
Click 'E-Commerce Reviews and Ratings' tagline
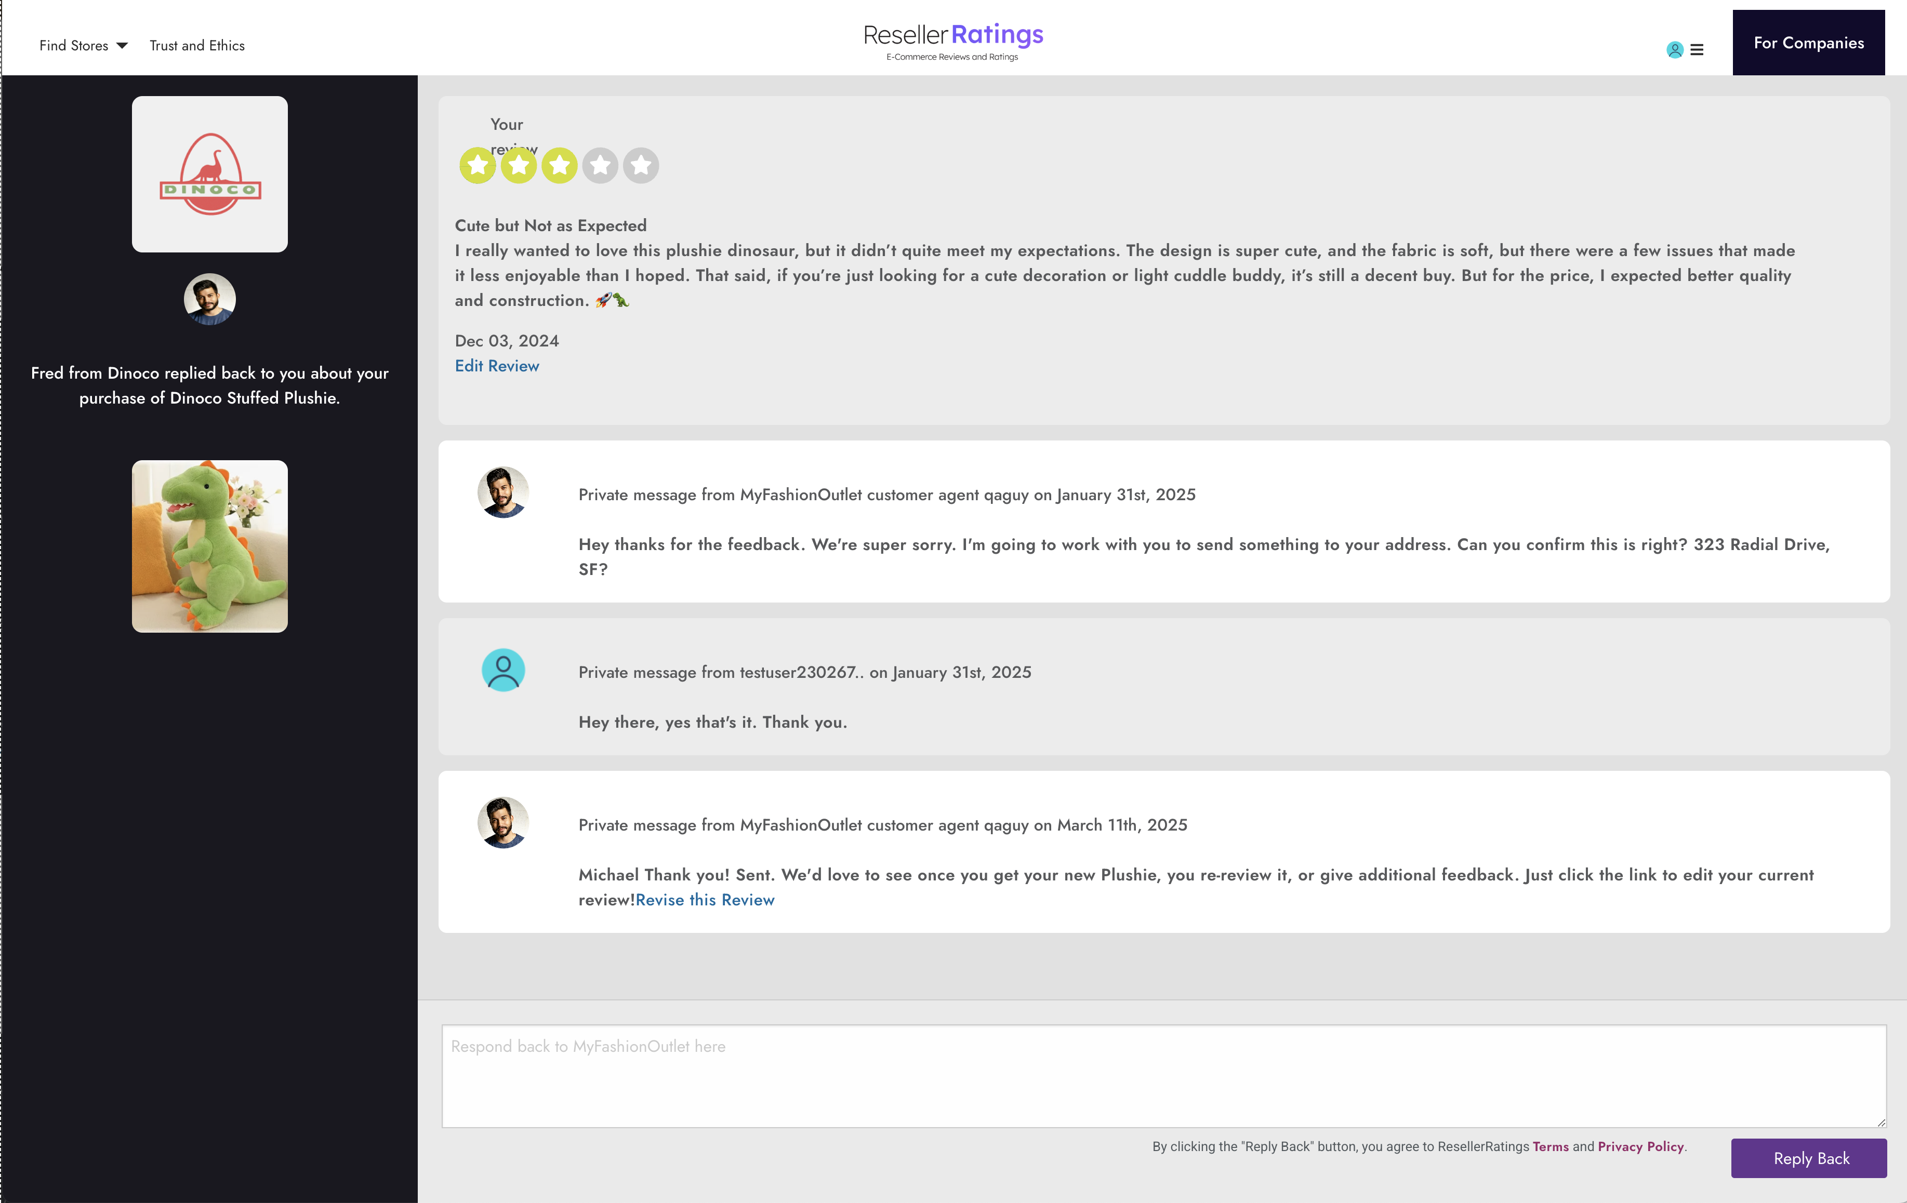(x=952, y=57)
